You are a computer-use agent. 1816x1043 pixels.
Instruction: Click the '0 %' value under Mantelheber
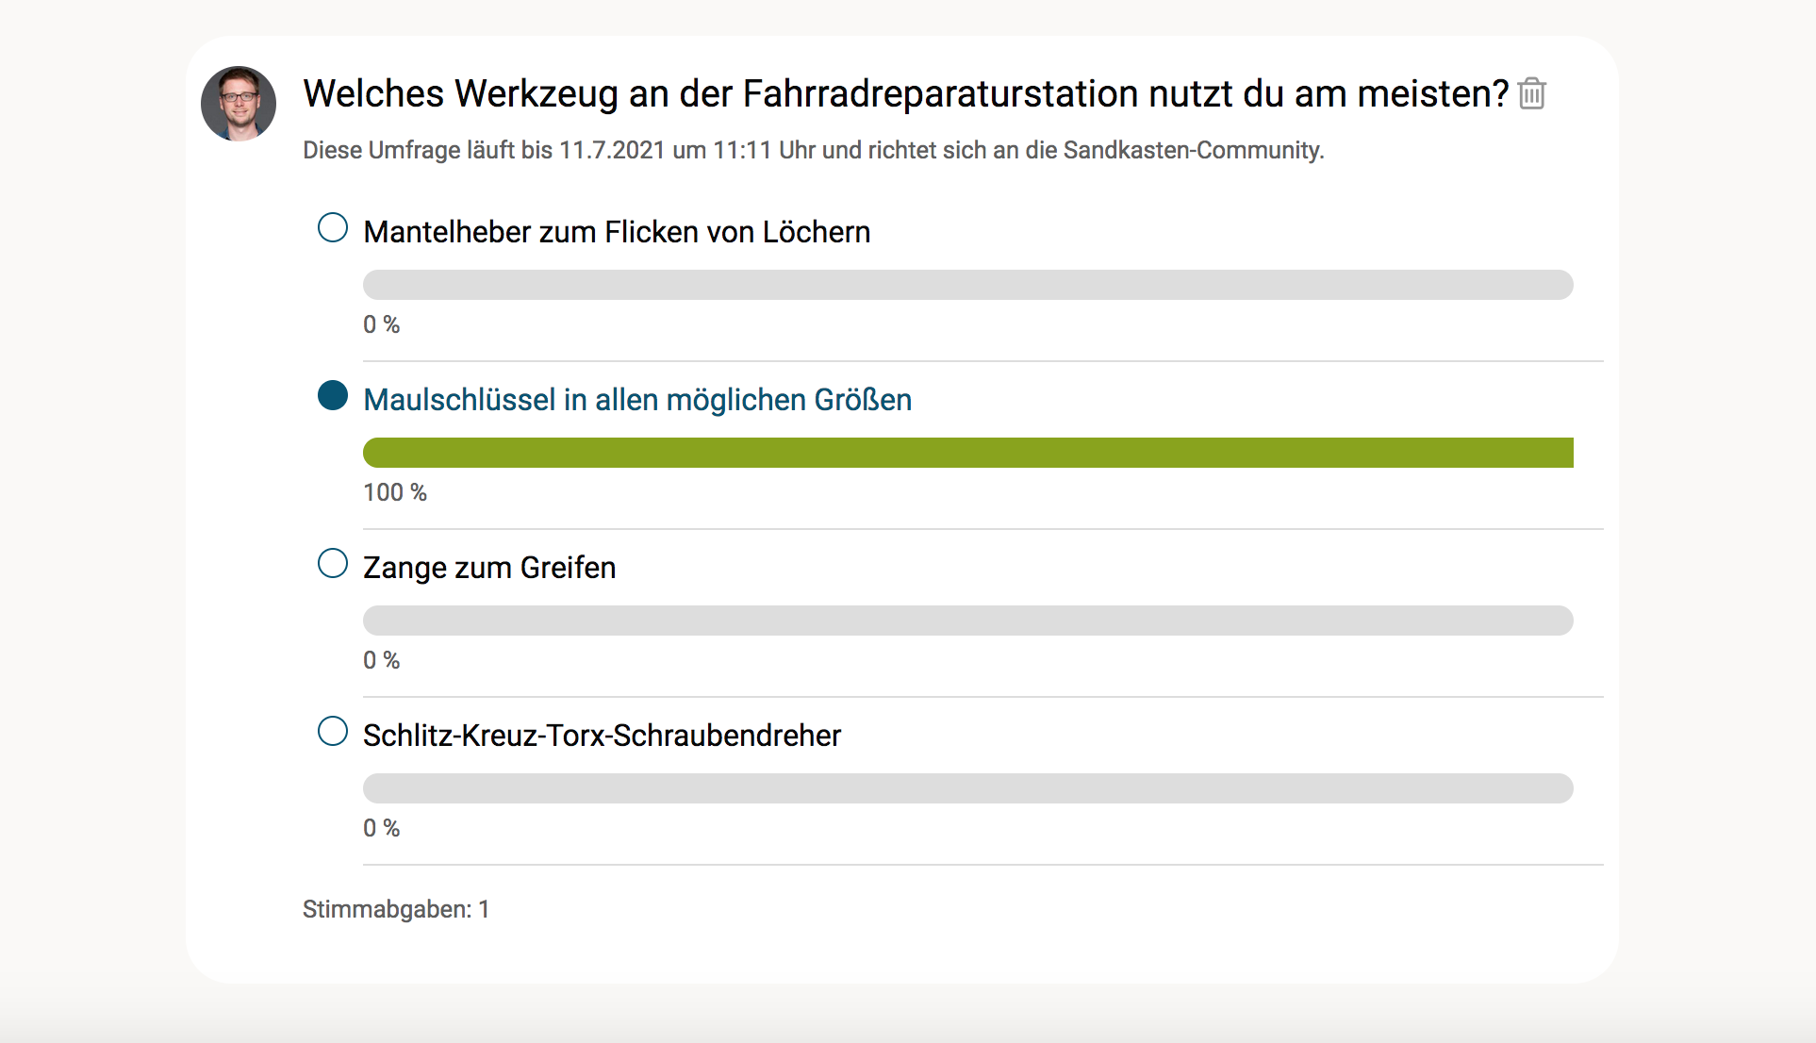(x=382, y=324)
